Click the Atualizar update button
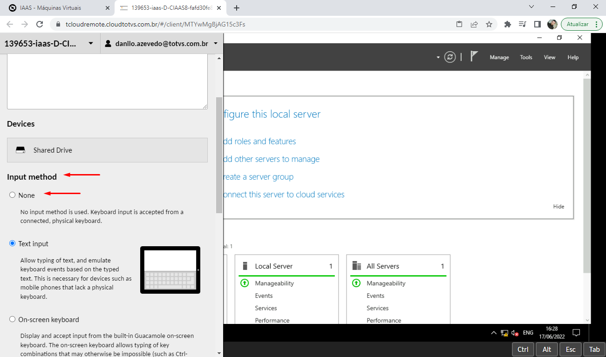 pyautogui.click(x=577, y=24)
